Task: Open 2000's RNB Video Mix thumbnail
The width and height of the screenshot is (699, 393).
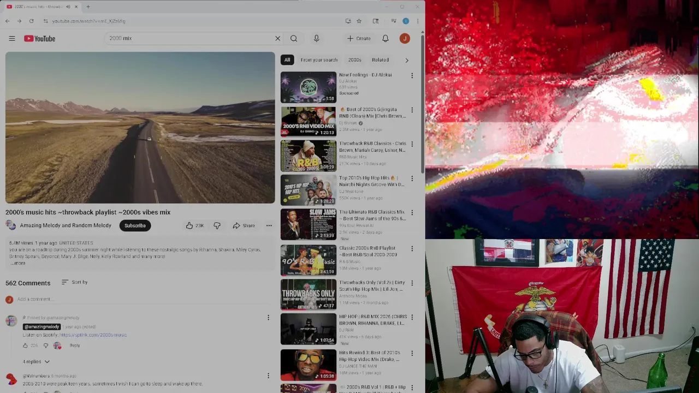Action: tap(309, 121)
